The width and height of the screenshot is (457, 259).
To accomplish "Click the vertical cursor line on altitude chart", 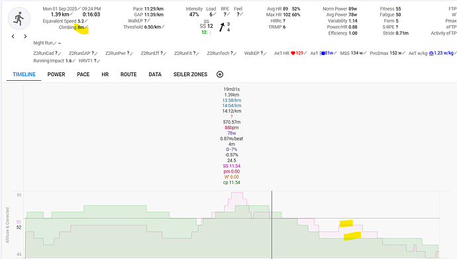I will click(272, 225).
